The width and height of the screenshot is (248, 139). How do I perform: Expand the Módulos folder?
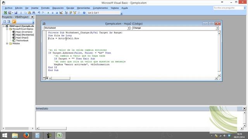pyautogui.click(x=7, y=44)
